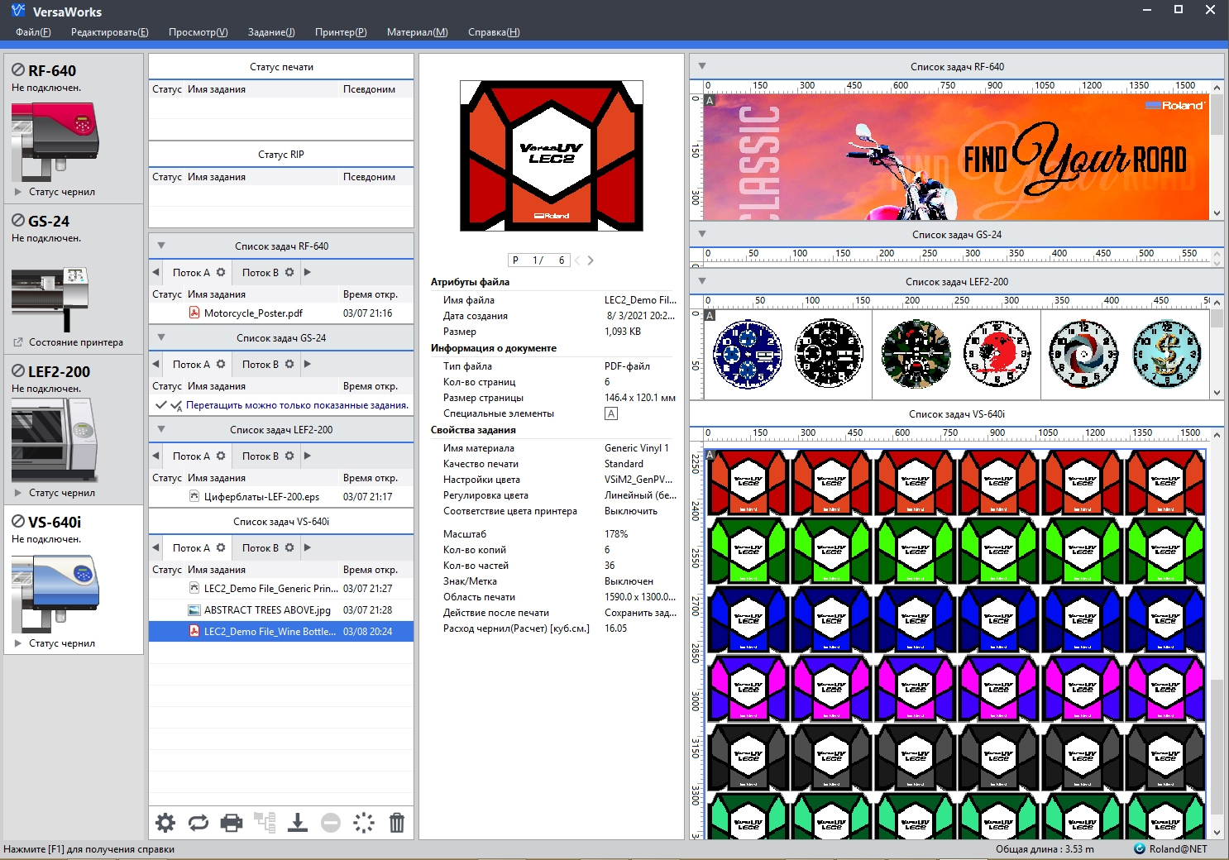Select the LEF2-200 printer picture
This screenshot has width=1229, height=860.
(55, 440)
